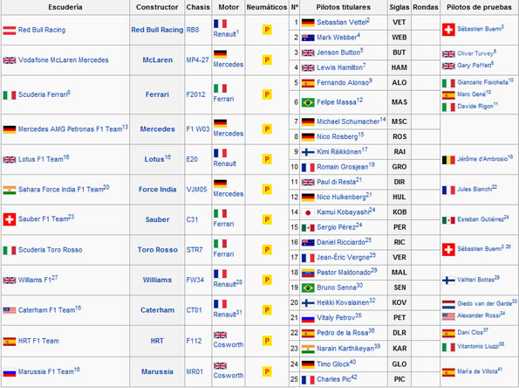Click the Indian flag next to Narain Karthikeyan
The width and height of the screenshot is (519, 388).
coord(308,349)
